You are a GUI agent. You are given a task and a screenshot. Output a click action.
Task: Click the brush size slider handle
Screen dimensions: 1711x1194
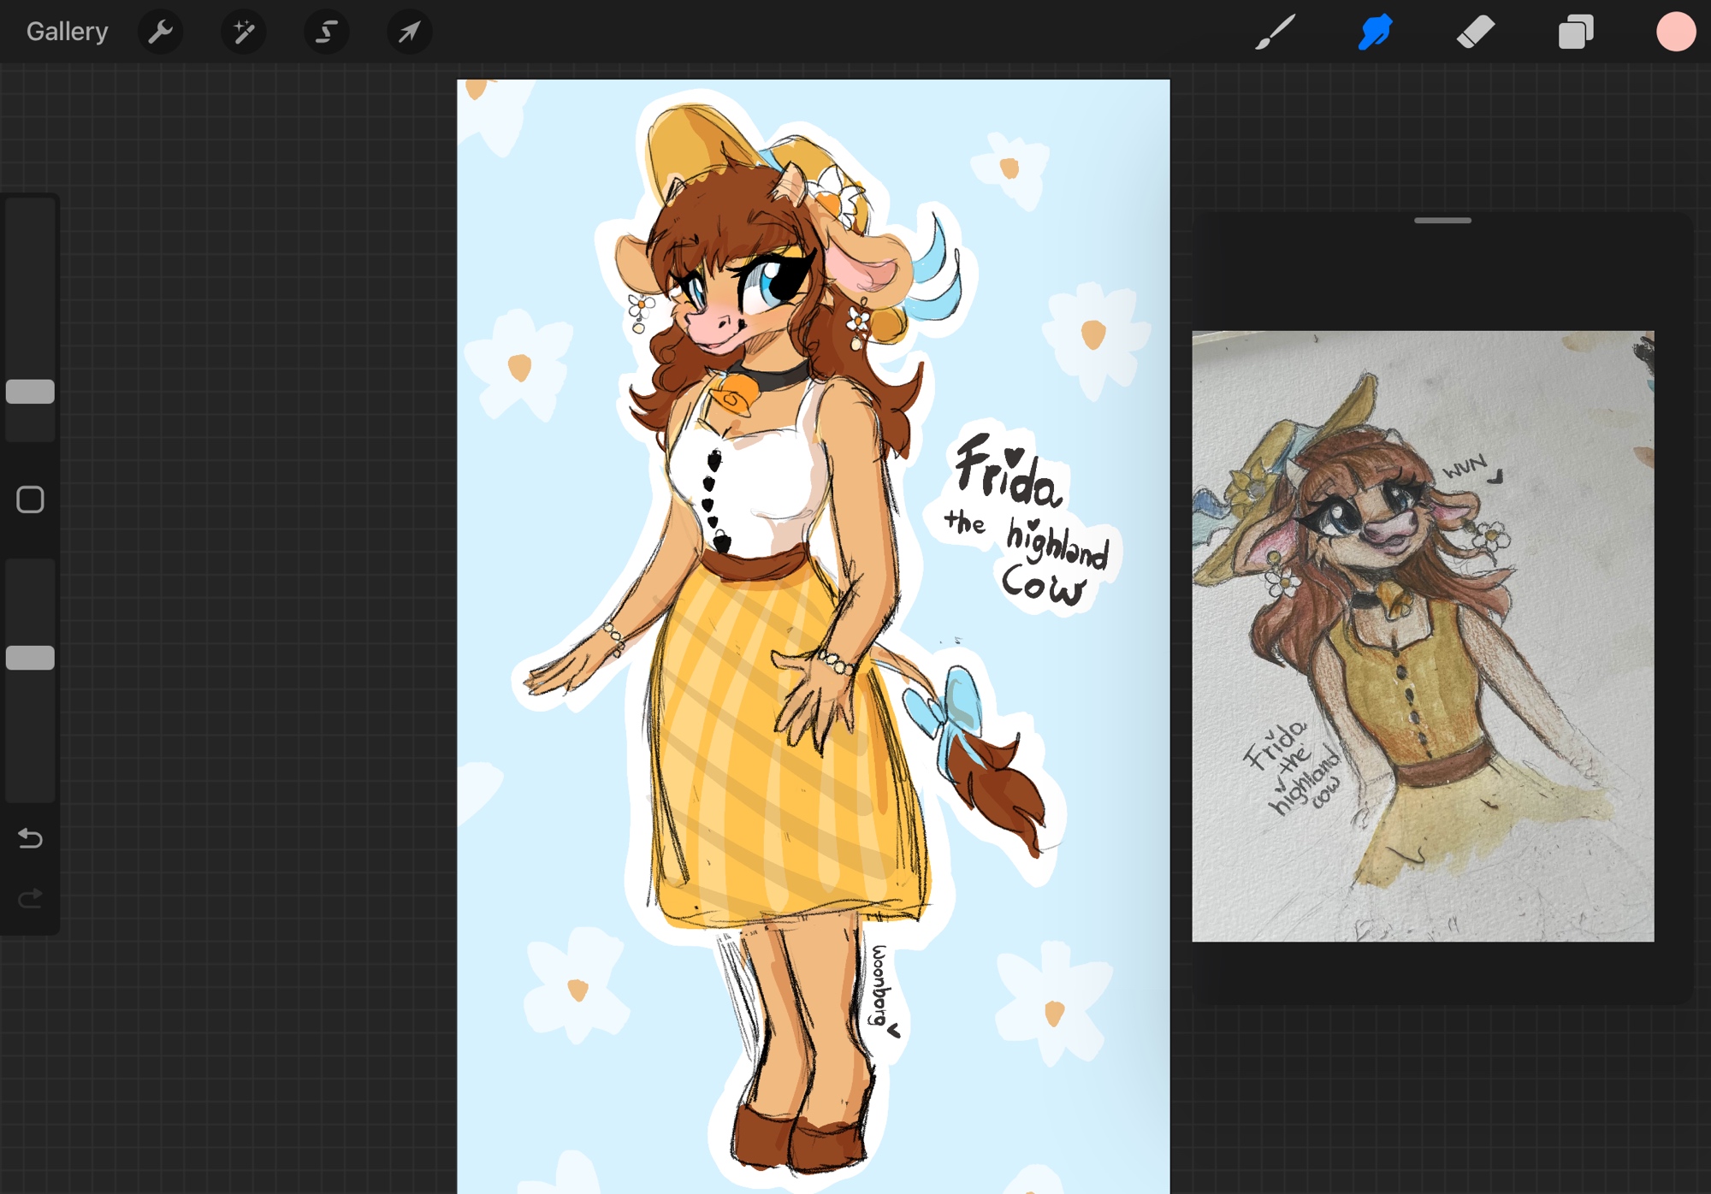pos(30,392)
